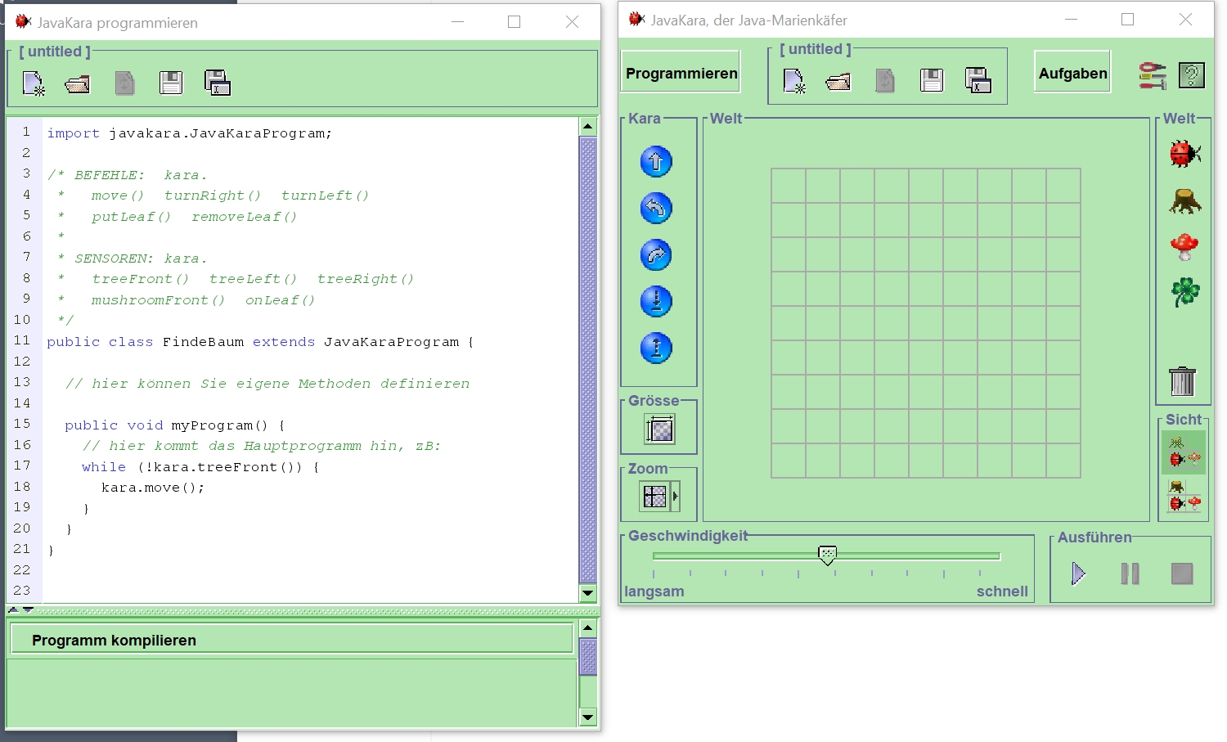The image size is (1227, 742).
Task: Select the red mushroom world object
Action: (x=1184, y=246)
